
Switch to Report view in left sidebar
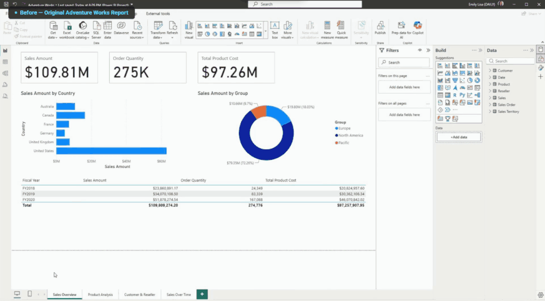tap(5, 51)
